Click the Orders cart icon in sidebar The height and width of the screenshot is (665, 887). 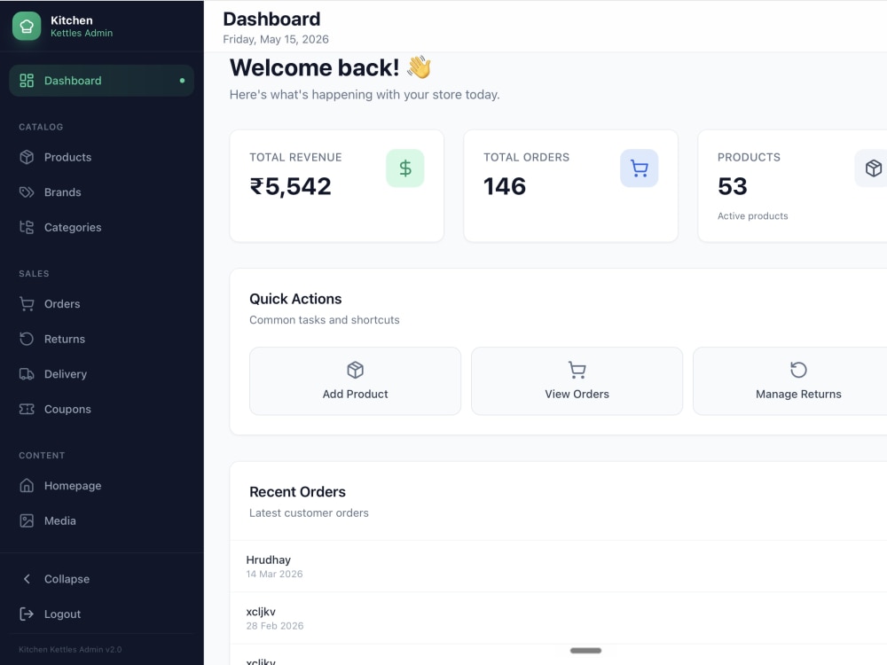point(27,303)
